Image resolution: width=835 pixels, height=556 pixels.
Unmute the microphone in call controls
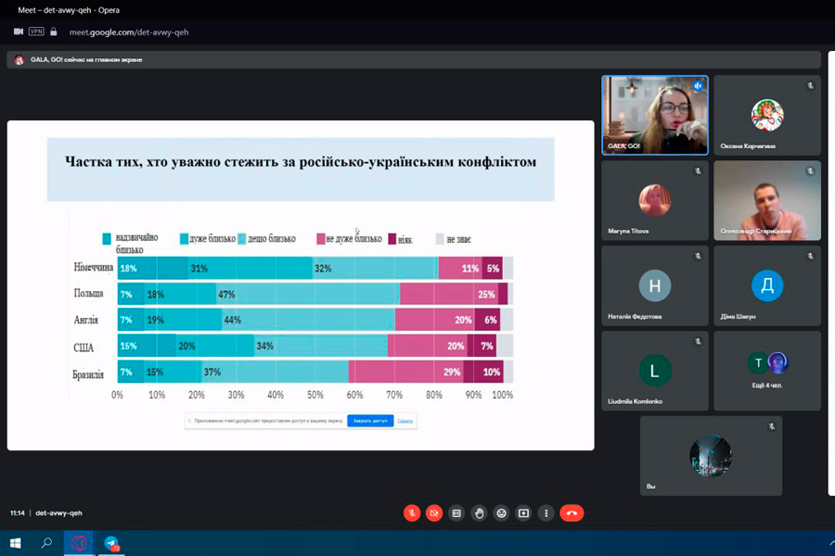coord(412,512)
